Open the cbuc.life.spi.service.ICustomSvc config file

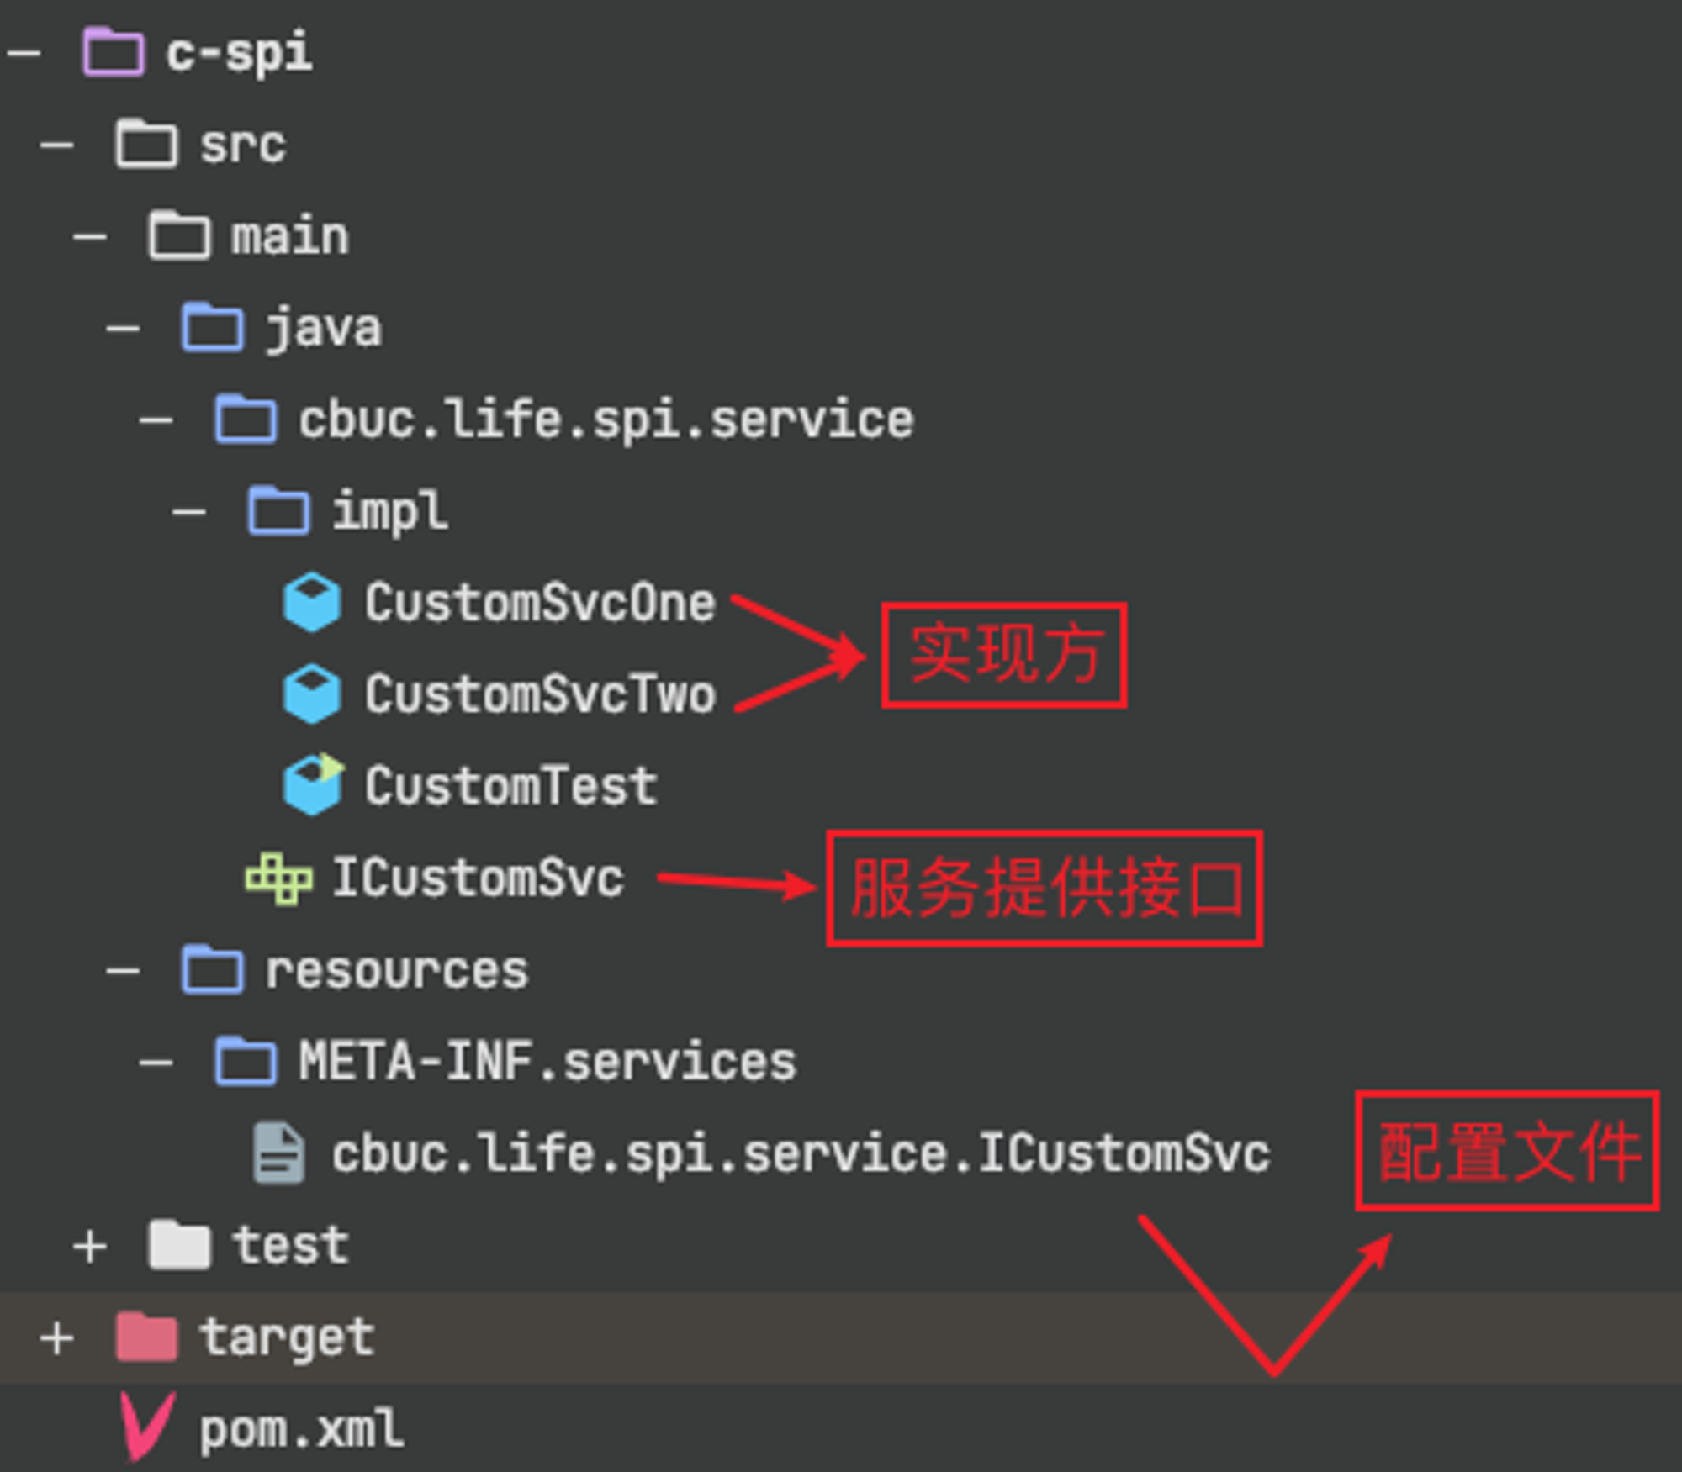pyautogui.click(x=801, y=1153)
